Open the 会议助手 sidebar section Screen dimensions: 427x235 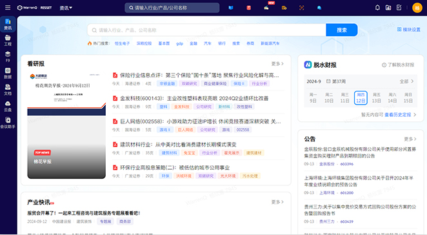(8, 123)
